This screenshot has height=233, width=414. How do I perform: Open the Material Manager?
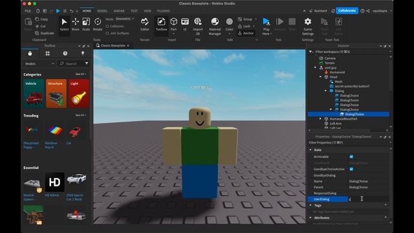215,26
